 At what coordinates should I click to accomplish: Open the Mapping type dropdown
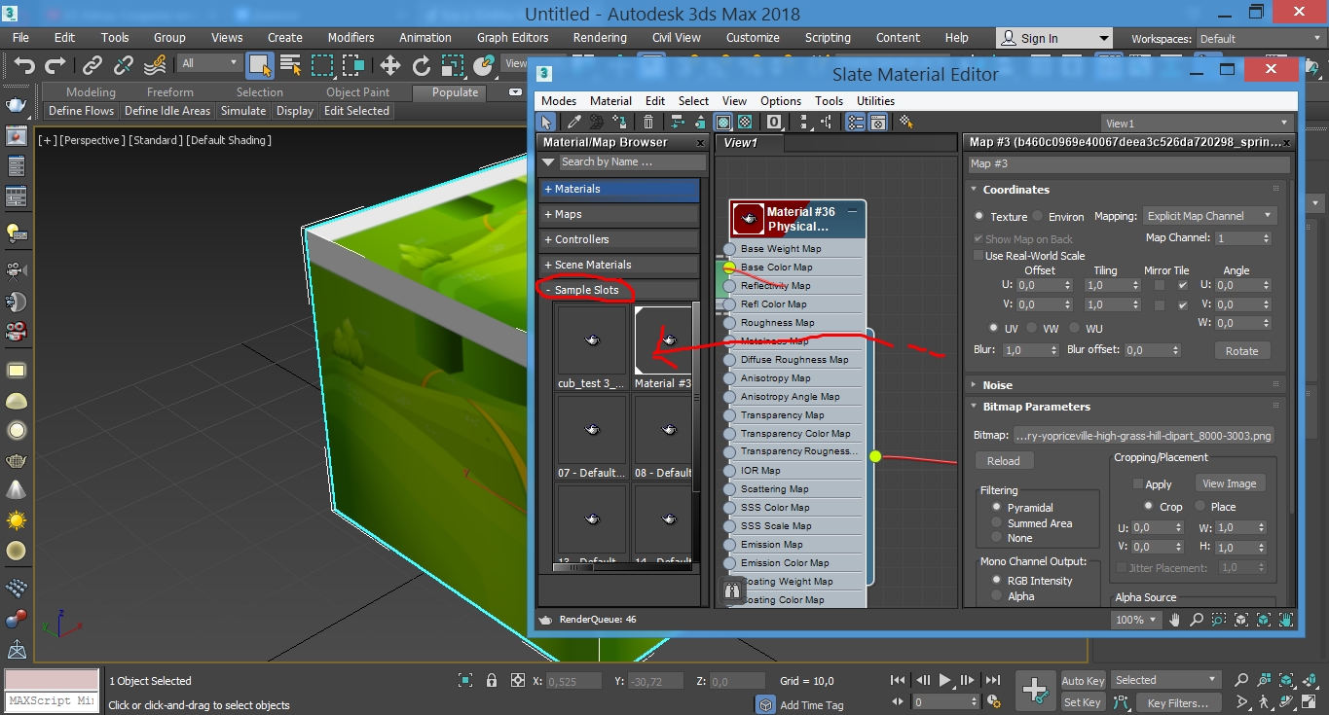coord(1209,216)
